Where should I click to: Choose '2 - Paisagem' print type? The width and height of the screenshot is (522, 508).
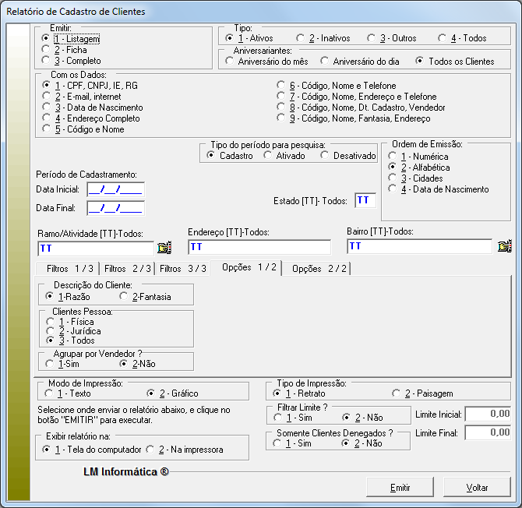[397, 393]
